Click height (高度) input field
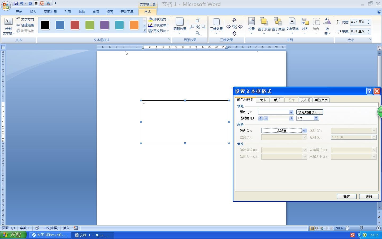This screenshot has height=239, width=382. (x=358, y=22)
